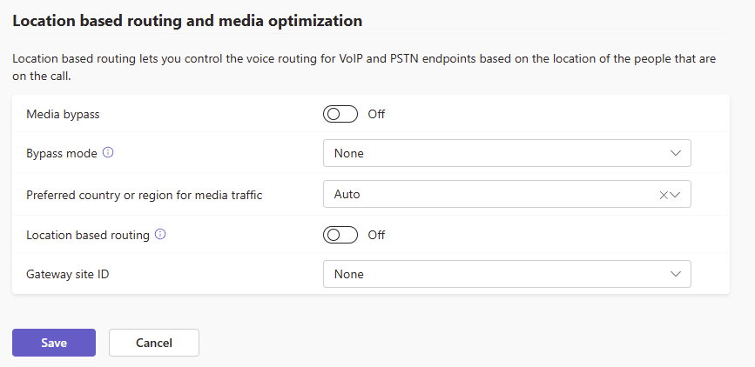Save the routing settings
Image resolution: width=755 pixels, height=367 pixels.
tap(54, 343)
